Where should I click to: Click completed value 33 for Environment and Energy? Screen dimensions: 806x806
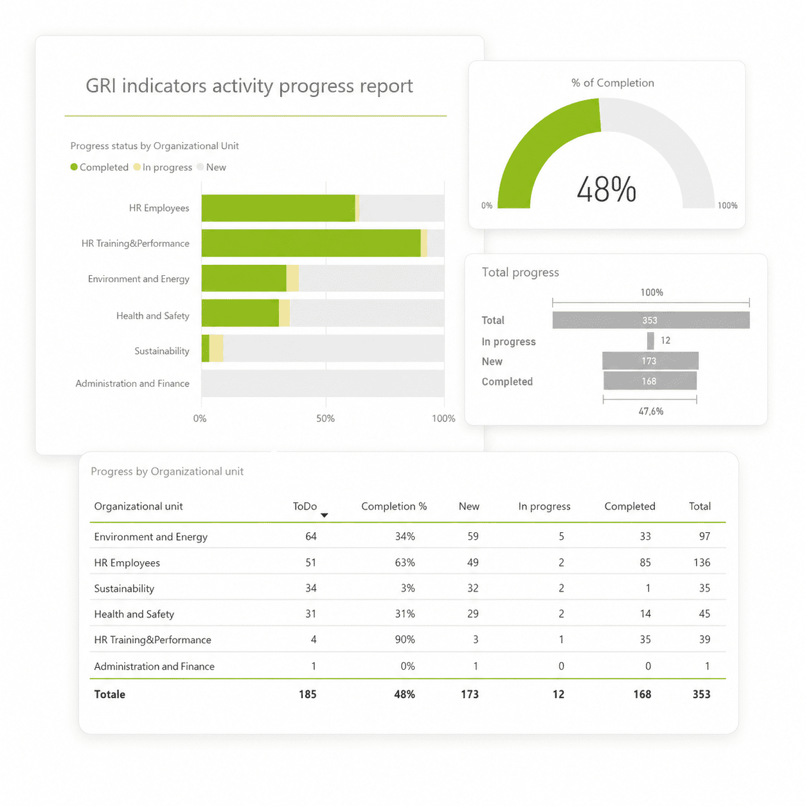pos(645,536)
